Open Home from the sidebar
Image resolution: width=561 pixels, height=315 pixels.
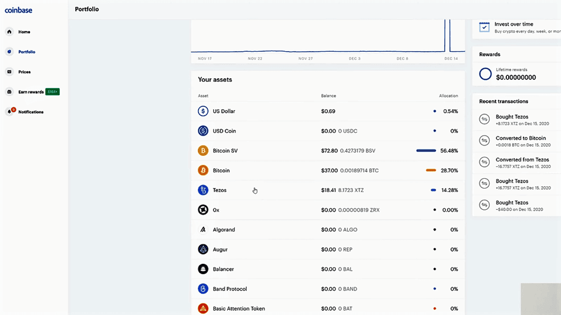click(x=24, y=32)
